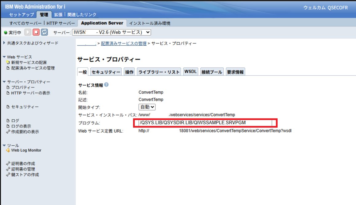Click the green running status indicator
Image resolution: width=356 pixels, height=205 pixels.
6,33
